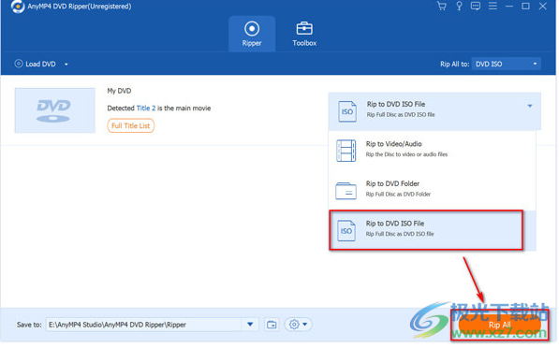Expand the Load DVD dropdown arrow
This screenshot has height=348, width=559.
(x=66, y=65)
